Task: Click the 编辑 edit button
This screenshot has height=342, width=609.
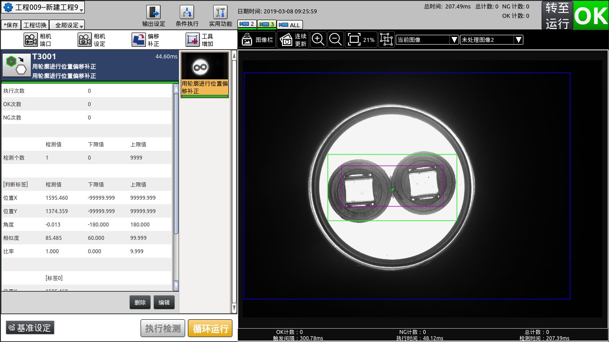Action: point(164,302)
